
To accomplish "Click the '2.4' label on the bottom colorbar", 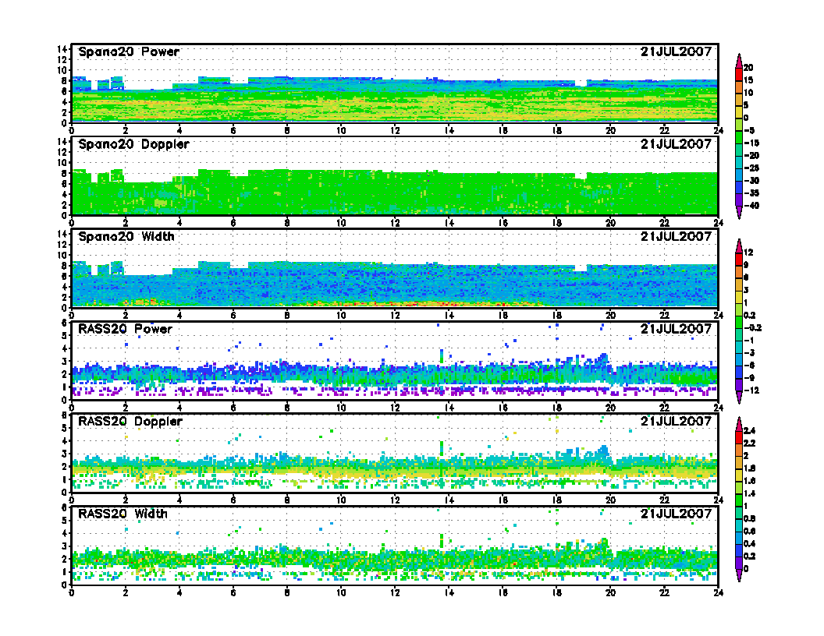I will click(749, 431).
